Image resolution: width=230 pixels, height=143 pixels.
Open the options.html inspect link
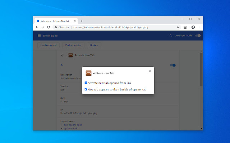(x=70, y=128)
